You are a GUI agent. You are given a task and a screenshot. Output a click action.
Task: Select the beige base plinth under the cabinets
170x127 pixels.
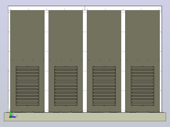(85, 117)
